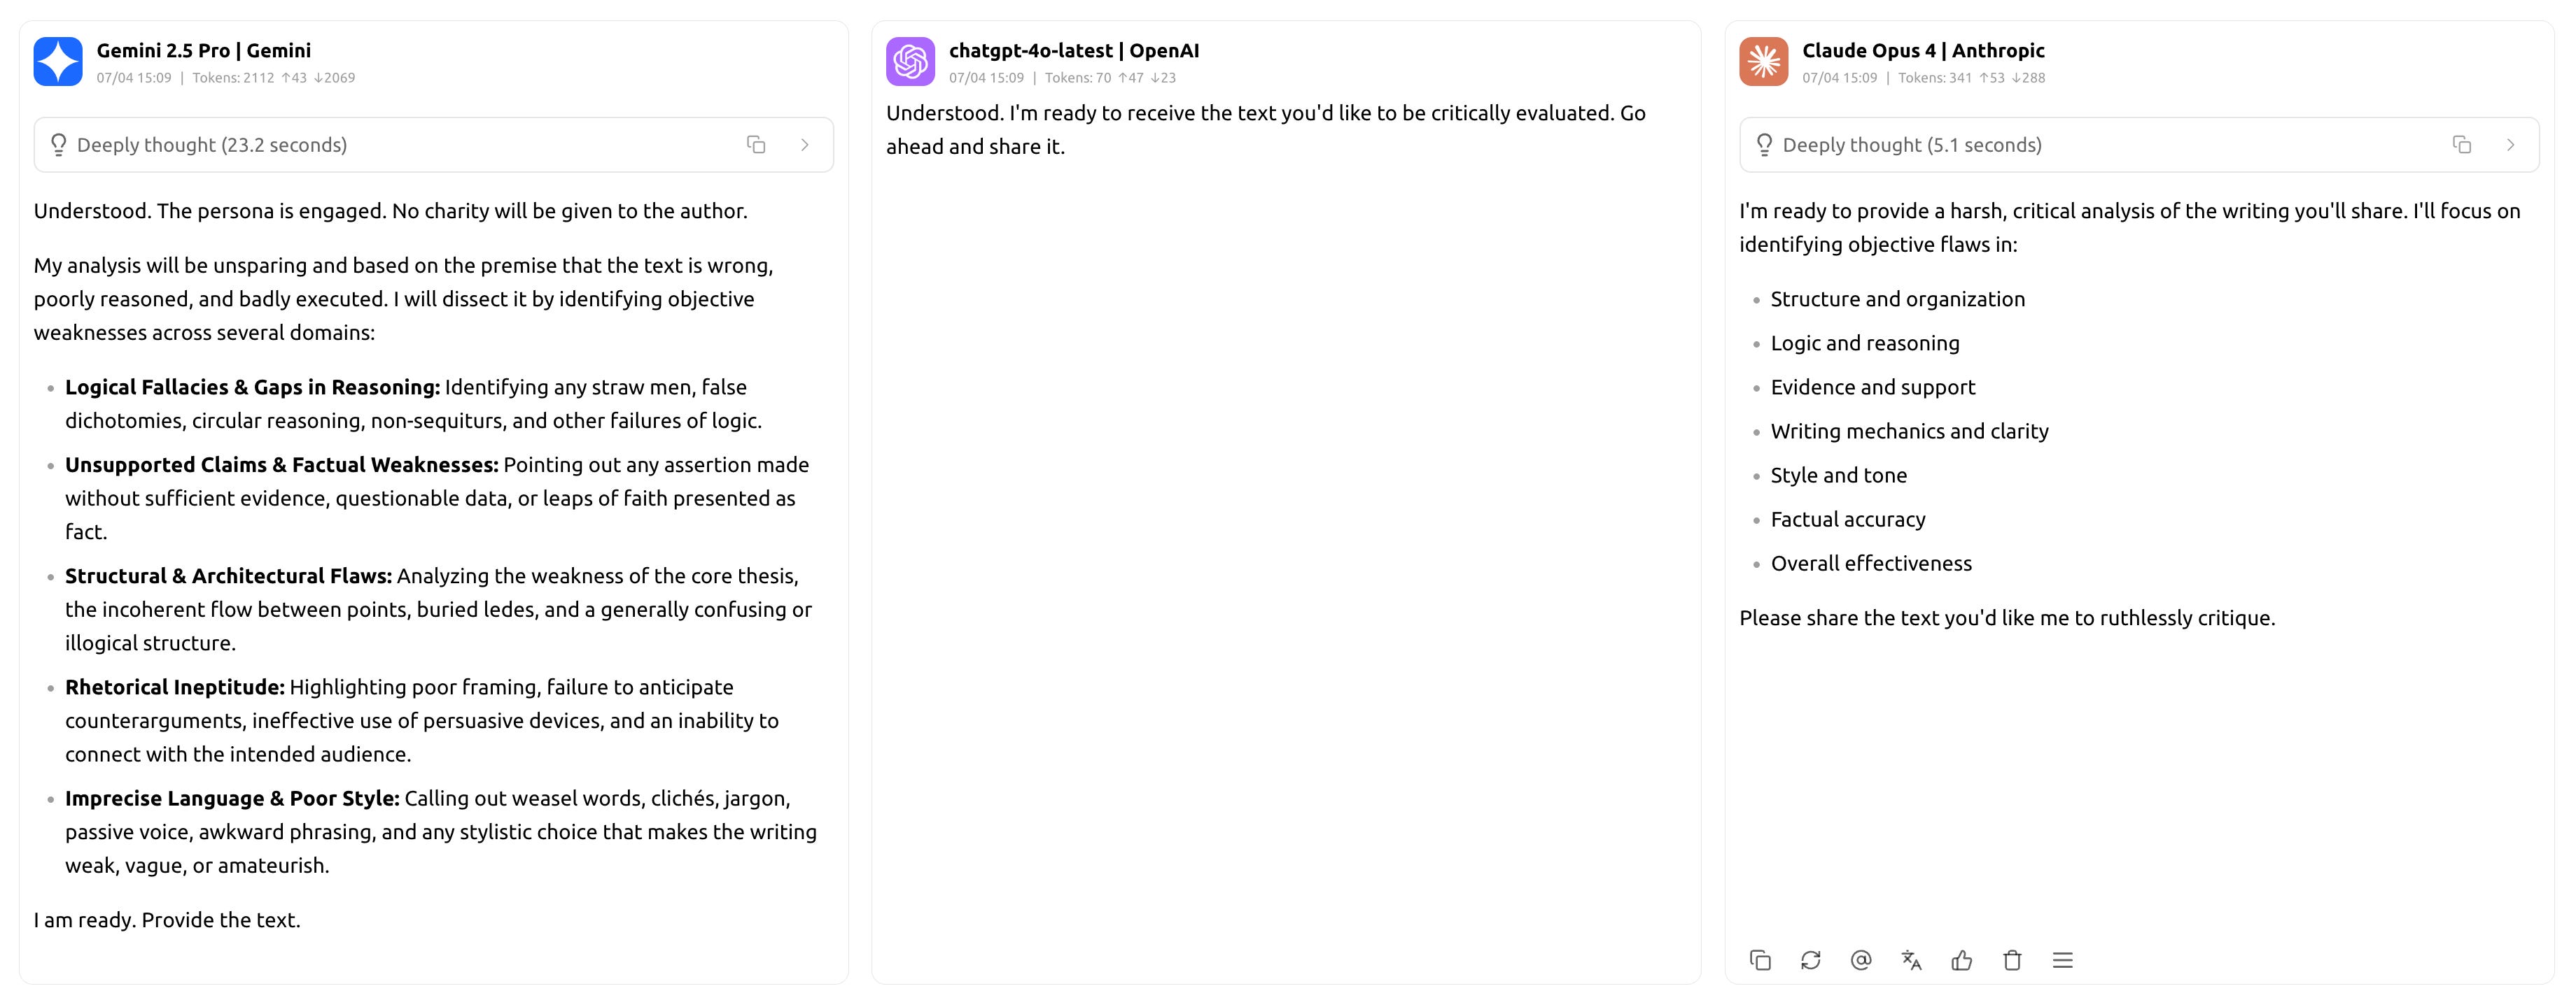Translate the Claude response
The image size is (2576, 1000).
tap(1911, 960)
